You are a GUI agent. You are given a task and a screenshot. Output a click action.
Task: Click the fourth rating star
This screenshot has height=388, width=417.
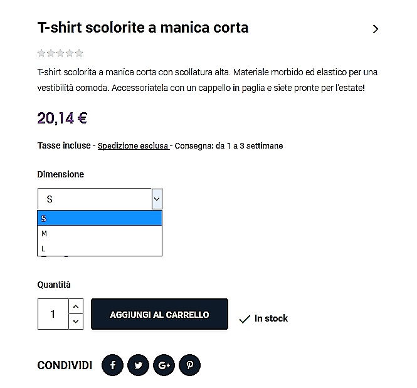tap(70, 53)
